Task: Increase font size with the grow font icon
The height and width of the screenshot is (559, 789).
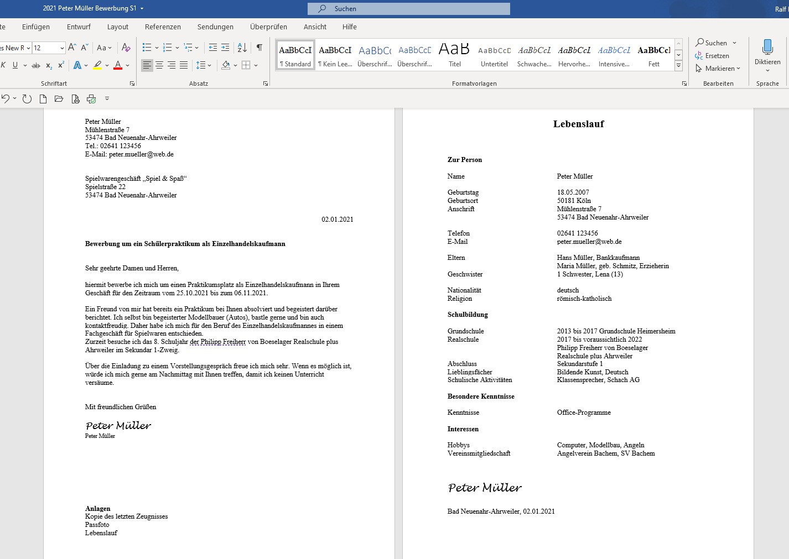Action: (72, 48)
